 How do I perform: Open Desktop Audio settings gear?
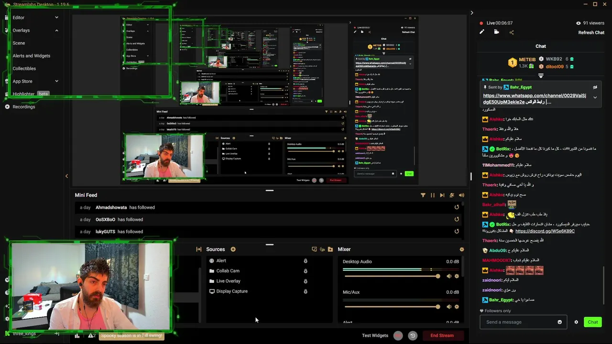[457, 276]
